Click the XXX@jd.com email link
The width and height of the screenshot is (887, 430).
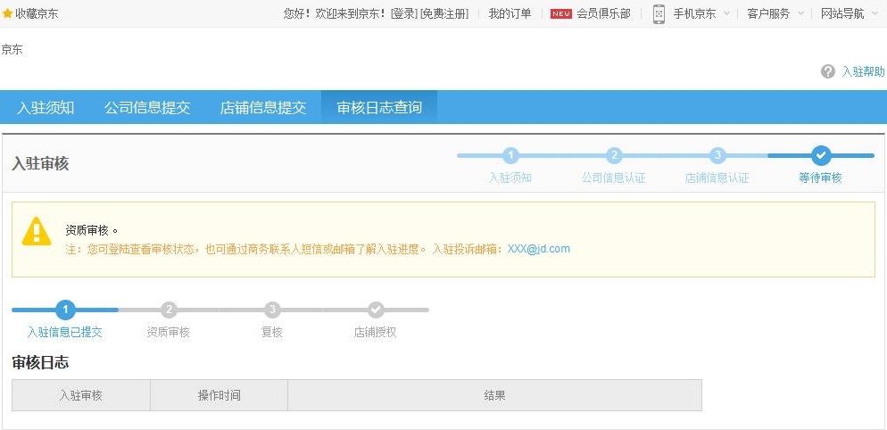click(539, 249)
